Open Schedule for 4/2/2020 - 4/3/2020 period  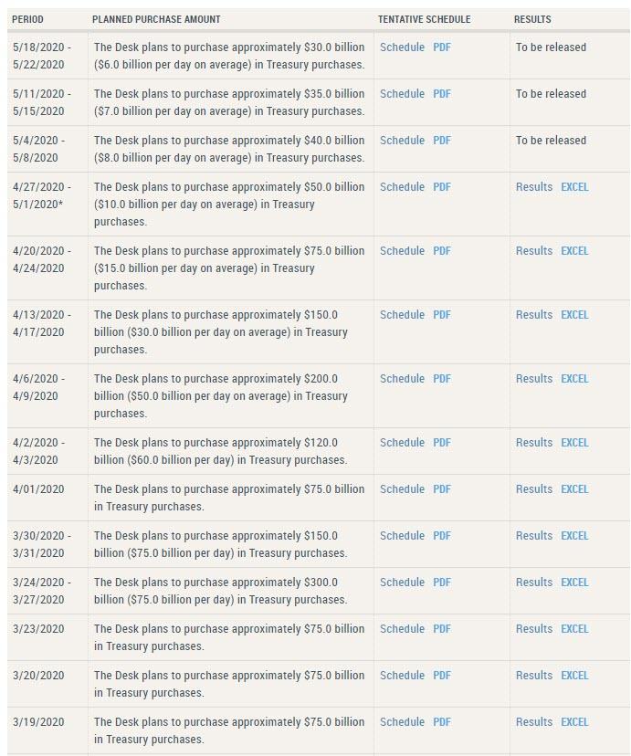coord(402,443)
